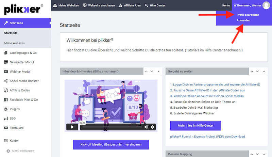
Task: Toggle the Domain Mapping panel triangle
Action: tap(263, 154)
